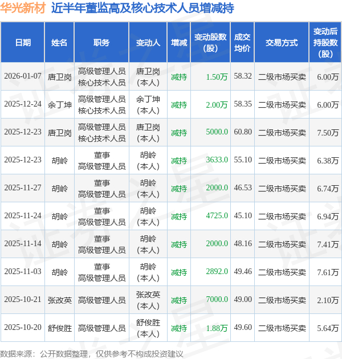
Task: Click share change value 5000.0
Action: [217, 132]
